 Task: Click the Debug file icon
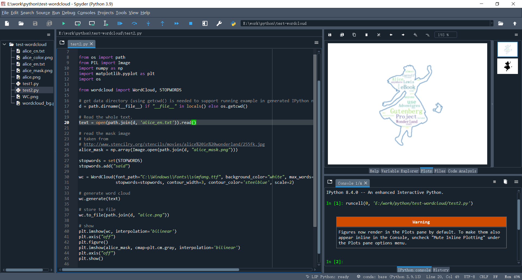[x=120, y=24]
